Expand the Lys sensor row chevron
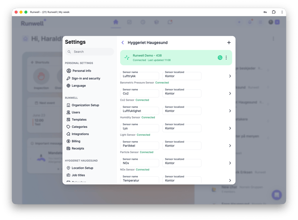Viewport: 298px width, 220px height. [x=230, y=128]
